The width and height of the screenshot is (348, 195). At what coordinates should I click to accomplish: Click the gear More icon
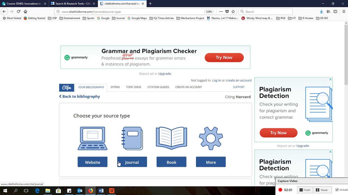[x=211, y=138]
